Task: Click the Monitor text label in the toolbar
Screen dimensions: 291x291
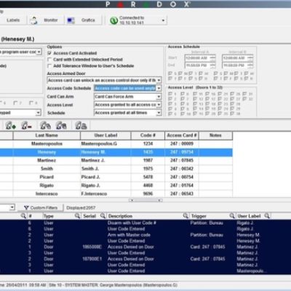Action: point(51,20)
